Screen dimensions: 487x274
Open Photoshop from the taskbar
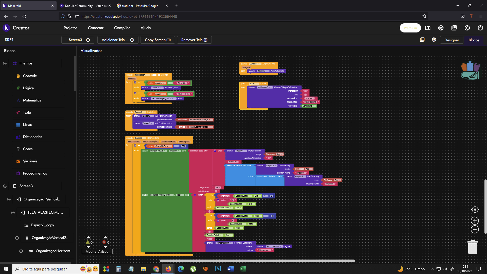coord(218,269)
